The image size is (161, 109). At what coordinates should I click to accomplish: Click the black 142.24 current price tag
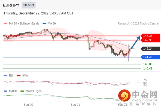coord(150,49)
